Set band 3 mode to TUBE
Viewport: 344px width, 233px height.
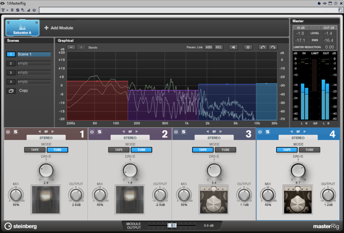[226, 150]
